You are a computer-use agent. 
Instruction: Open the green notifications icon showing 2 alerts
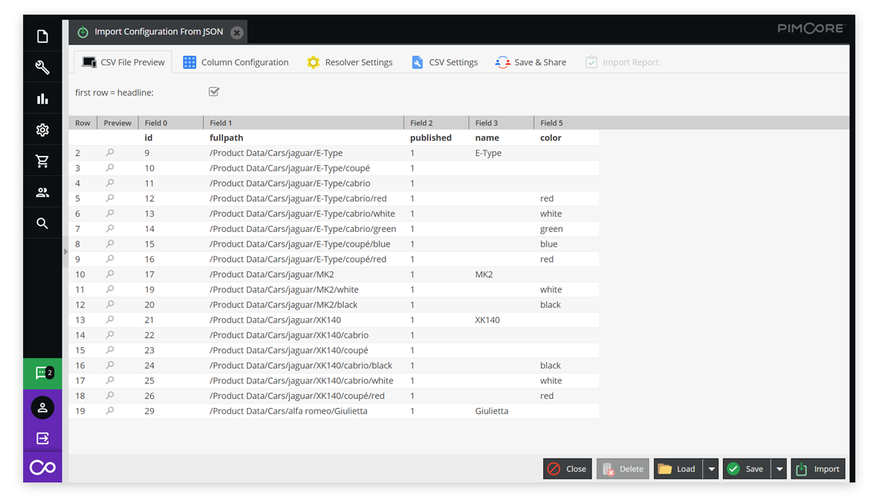point(42,373)
